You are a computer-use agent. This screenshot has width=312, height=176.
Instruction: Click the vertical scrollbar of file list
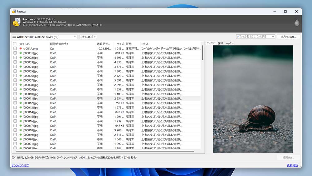click(202, 53)
